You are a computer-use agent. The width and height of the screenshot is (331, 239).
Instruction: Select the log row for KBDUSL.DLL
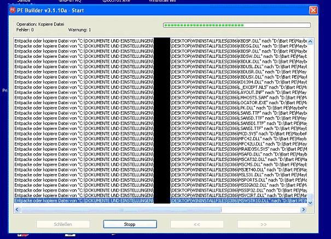coord(160,67)
